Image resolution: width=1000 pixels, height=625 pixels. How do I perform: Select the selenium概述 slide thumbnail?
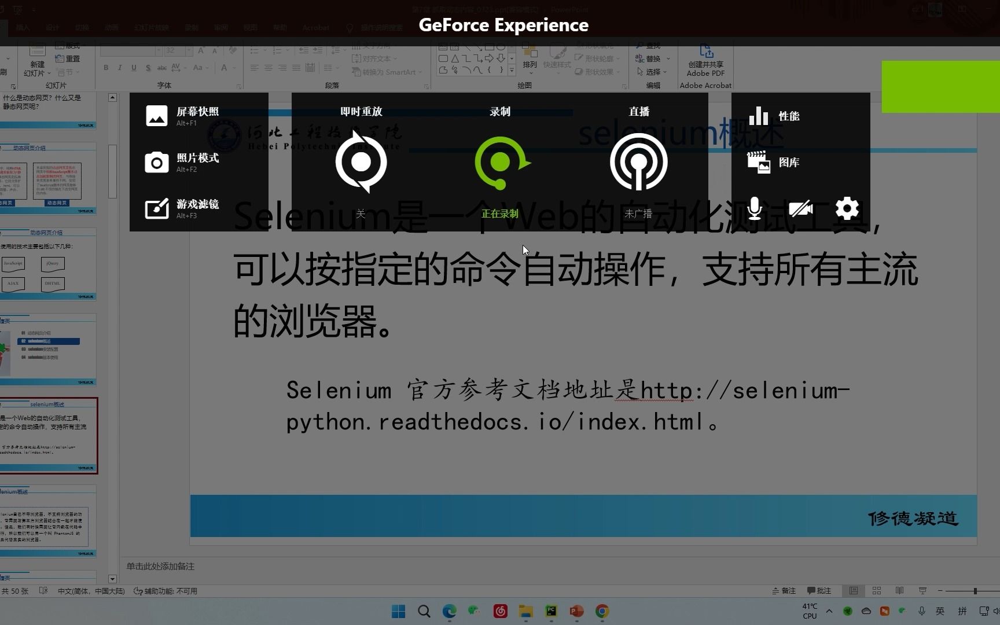(49, 436)
